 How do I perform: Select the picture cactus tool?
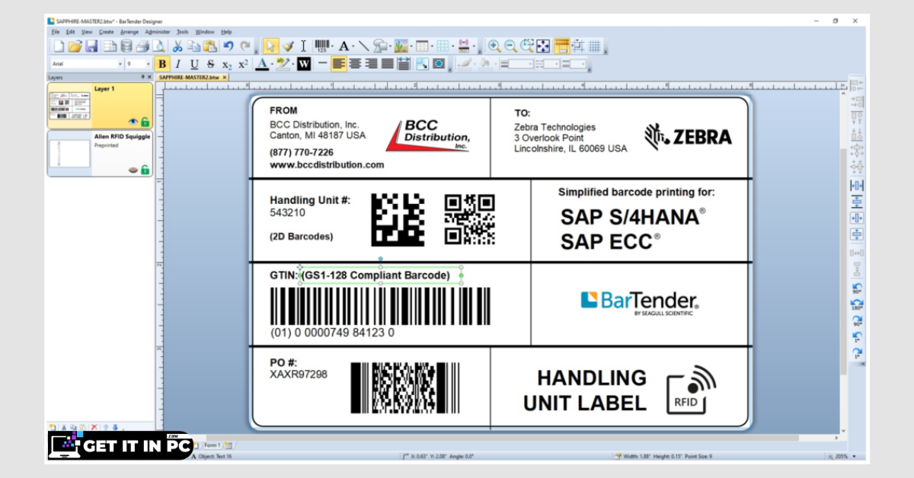pos(401,46)
